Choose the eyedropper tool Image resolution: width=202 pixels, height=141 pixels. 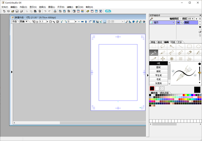coord(154,59)
